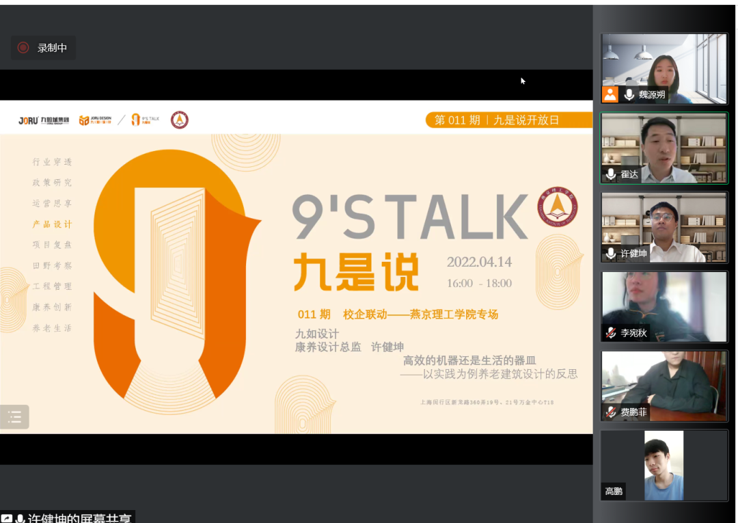This screenshot has height=523, width=738.
Task: Select 高鹏's video thumbnail
Action: click(x=664, y=465)
